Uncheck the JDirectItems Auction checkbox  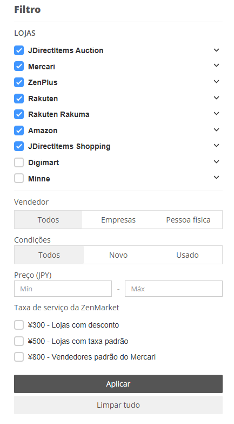[19, 50]
